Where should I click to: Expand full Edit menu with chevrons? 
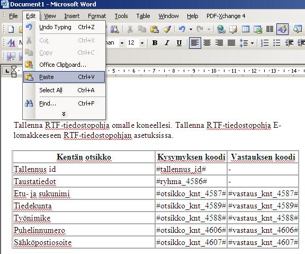point(64,114)
